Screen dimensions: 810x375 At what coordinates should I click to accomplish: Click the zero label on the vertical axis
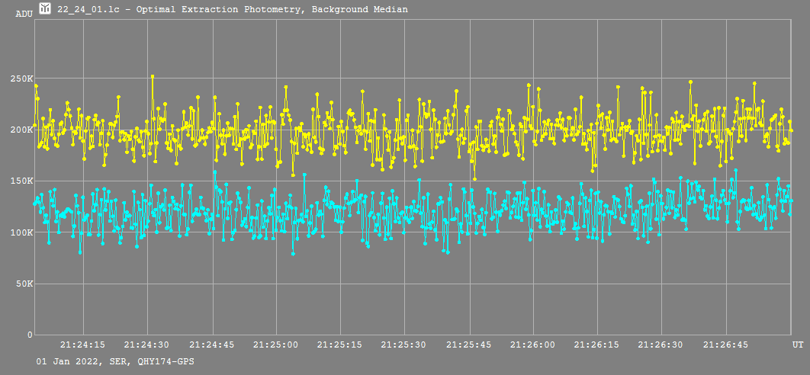point(30,335)
